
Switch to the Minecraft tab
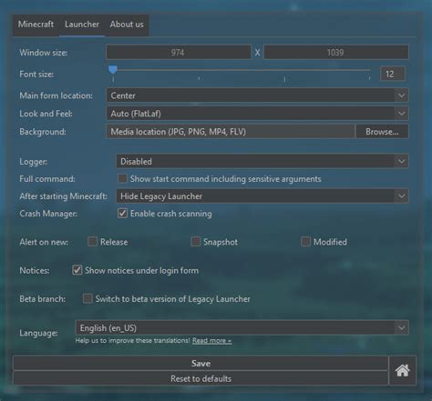coord(36,25)
